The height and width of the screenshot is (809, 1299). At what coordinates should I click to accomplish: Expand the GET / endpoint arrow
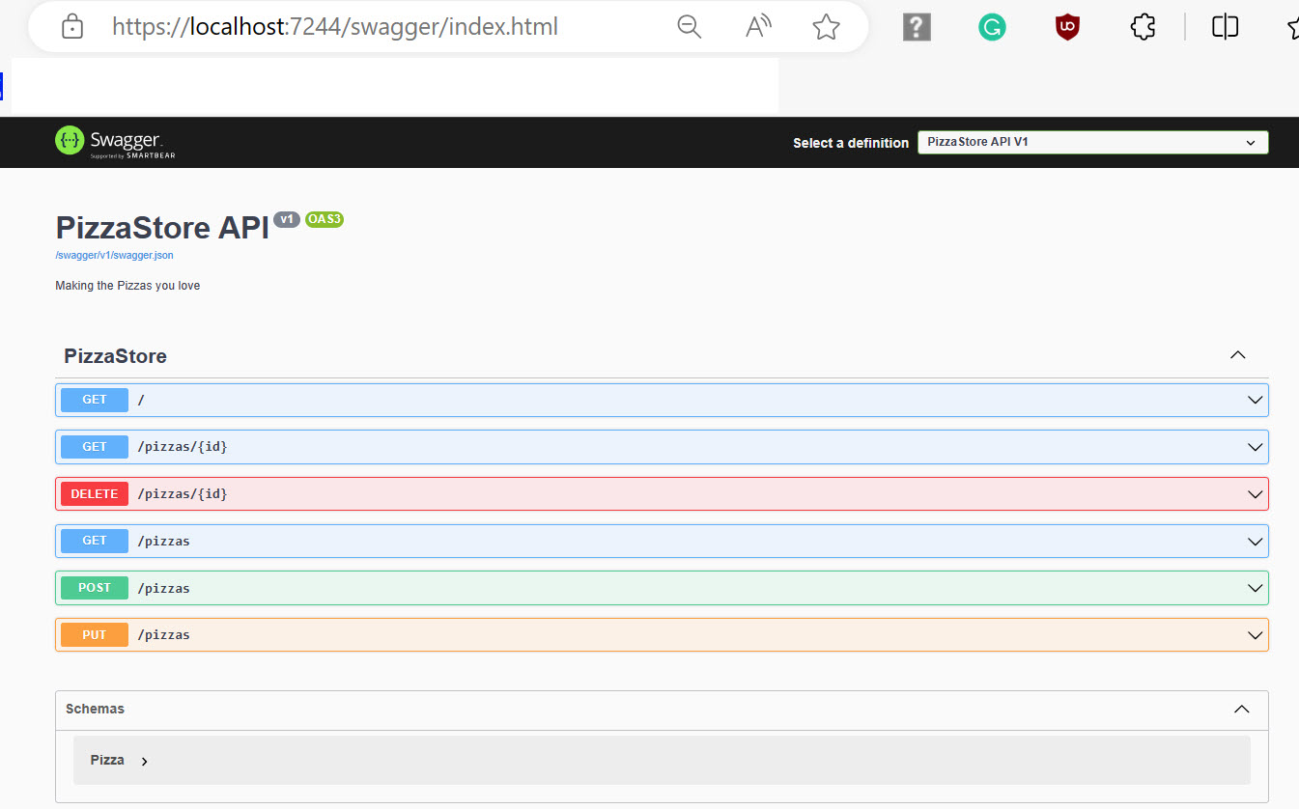pos(1256,400)
